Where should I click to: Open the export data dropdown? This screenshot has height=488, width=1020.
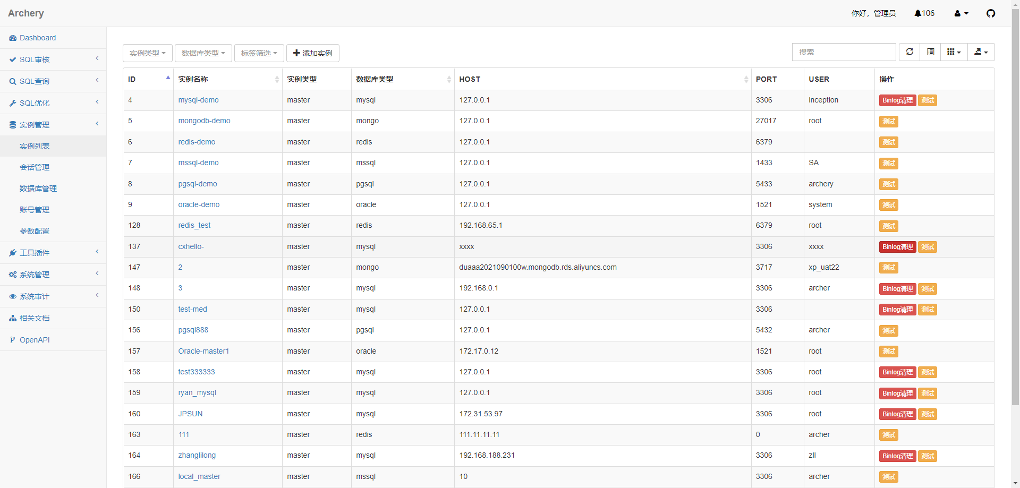point(981,52)
